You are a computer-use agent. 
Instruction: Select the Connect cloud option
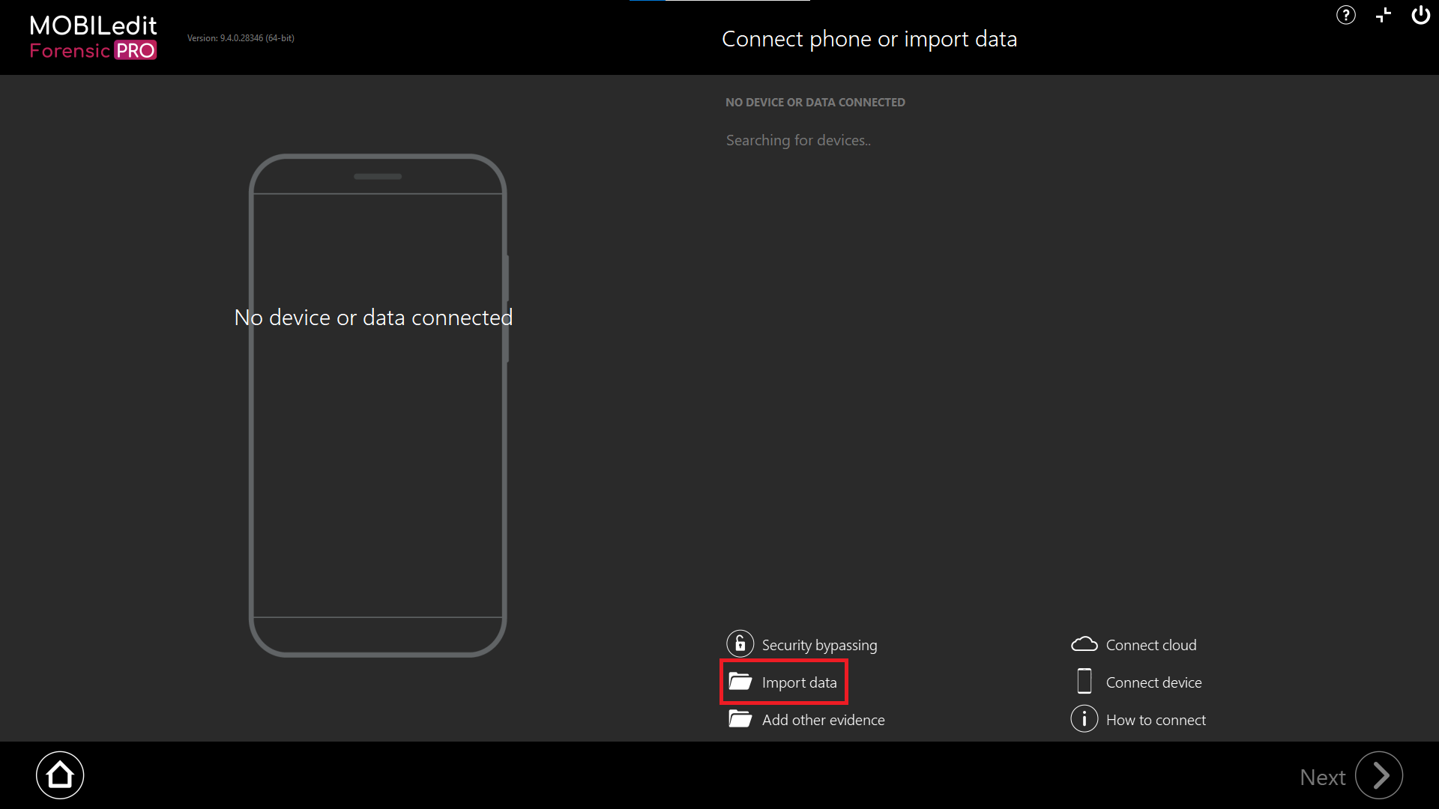[1135, 645]
